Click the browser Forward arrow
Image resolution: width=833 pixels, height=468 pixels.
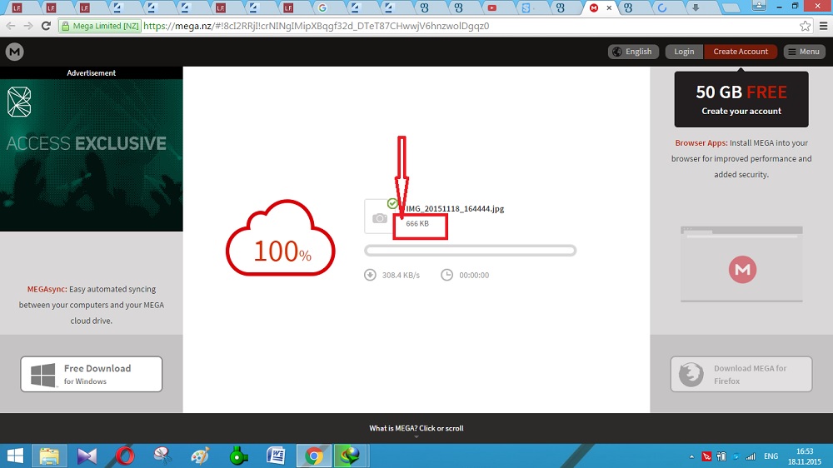pyautogui.click(x=28, y=26)
